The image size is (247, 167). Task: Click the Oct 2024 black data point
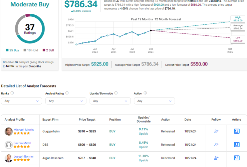[x=151, y=30]
